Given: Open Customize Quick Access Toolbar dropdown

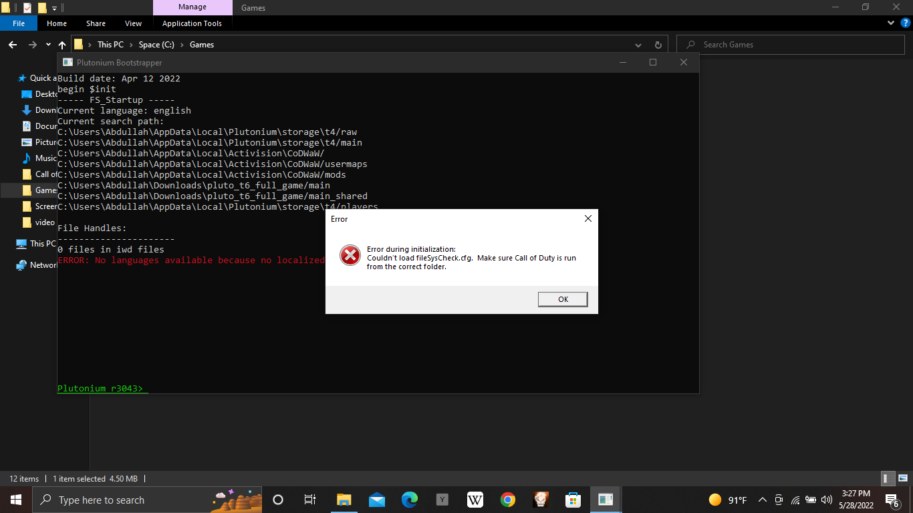Looking at the screenshot, I should coord(54,9).
